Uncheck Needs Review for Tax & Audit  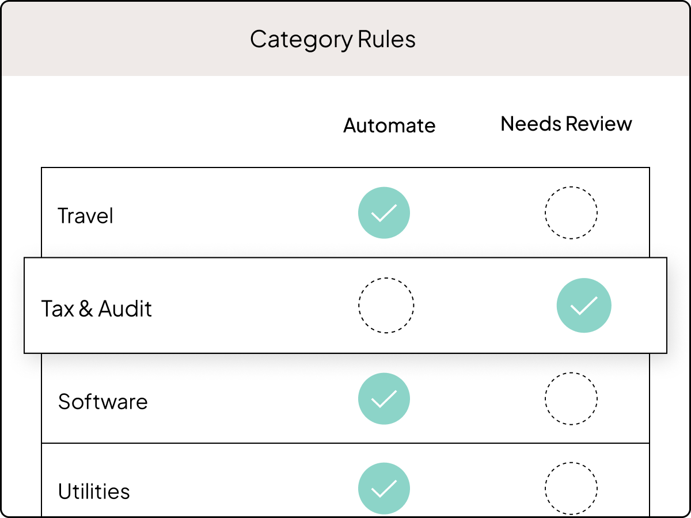[584, 305]
